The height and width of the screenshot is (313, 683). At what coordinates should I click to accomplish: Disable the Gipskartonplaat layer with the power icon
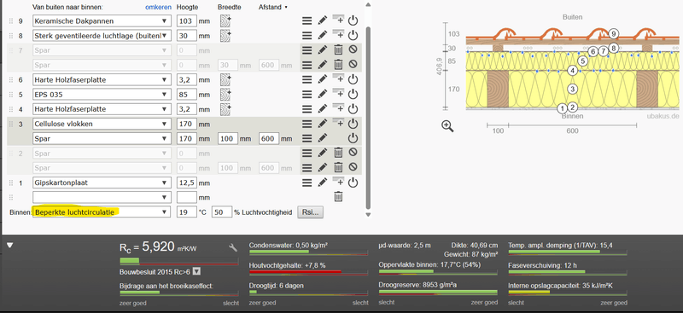[x=353, y=183]
